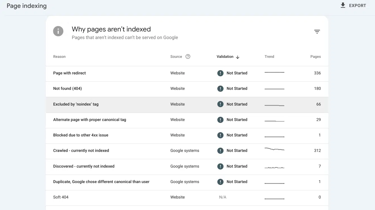
Task: Open Discovered - currently not indexed details
Action: click(x=84, y=166)
